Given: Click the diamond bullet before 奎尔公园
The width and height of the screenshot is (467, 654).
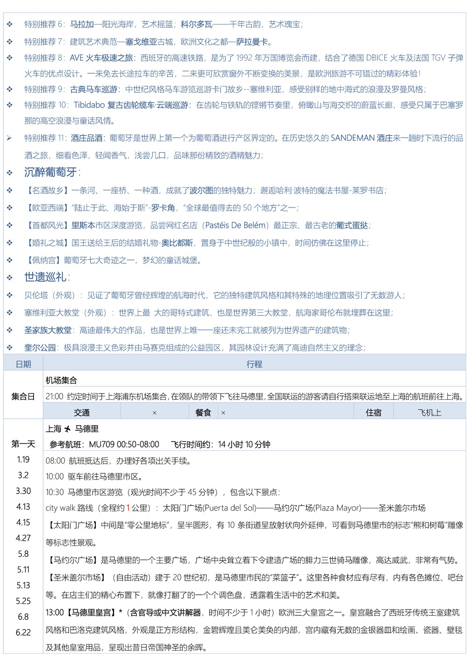Looking at the screenshot, I should (9, 347).
